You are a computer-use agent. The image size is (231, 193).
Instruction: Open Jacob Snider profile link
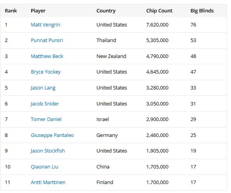click(x=45, y=104)
